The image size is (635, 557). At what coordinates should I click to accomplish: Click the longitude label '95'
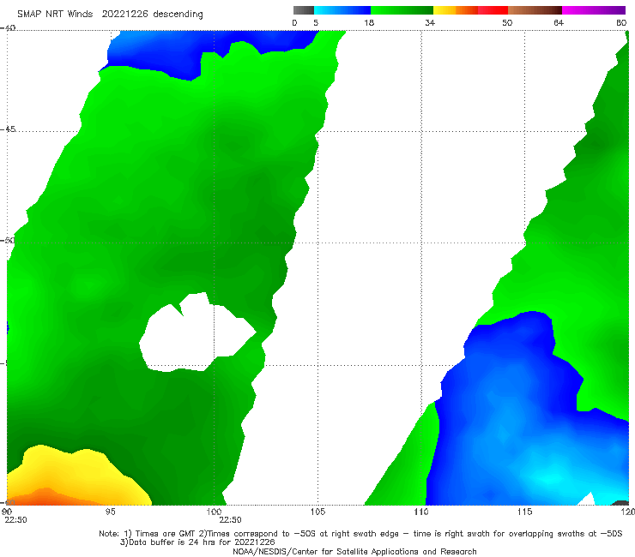[110, 512]
